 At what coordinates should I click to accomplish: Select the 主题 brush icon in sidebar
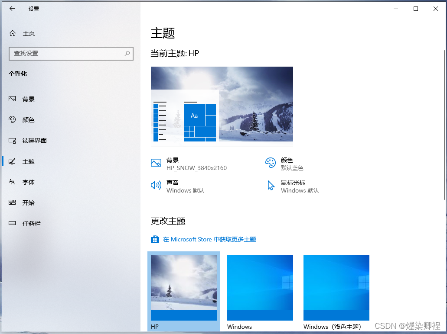(12, 161)
